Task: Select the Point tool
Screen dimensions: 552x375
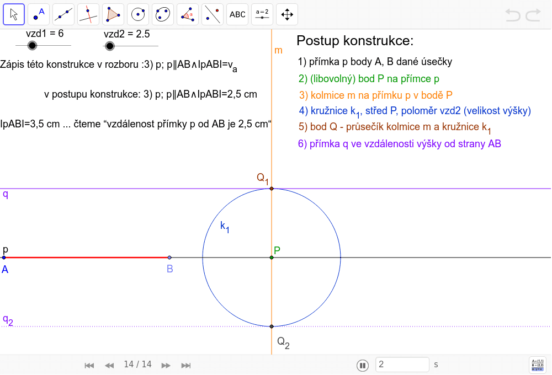Action: tap(39, 14)
